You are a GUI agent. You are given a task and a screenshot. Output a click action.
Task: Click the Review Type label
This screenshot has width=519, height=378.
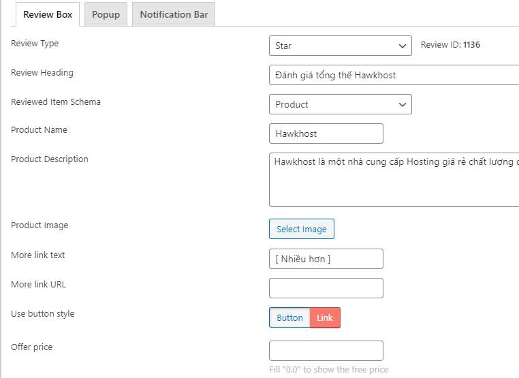point(35,44)
